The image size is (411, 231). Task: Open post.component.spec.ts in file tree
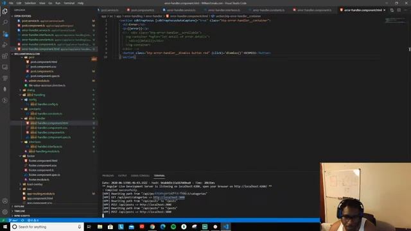[x=45, y=76]
